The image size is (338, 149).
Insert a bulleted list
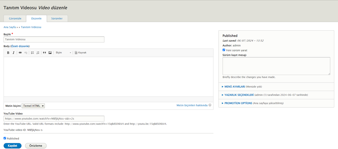click(x=32, y=53)
